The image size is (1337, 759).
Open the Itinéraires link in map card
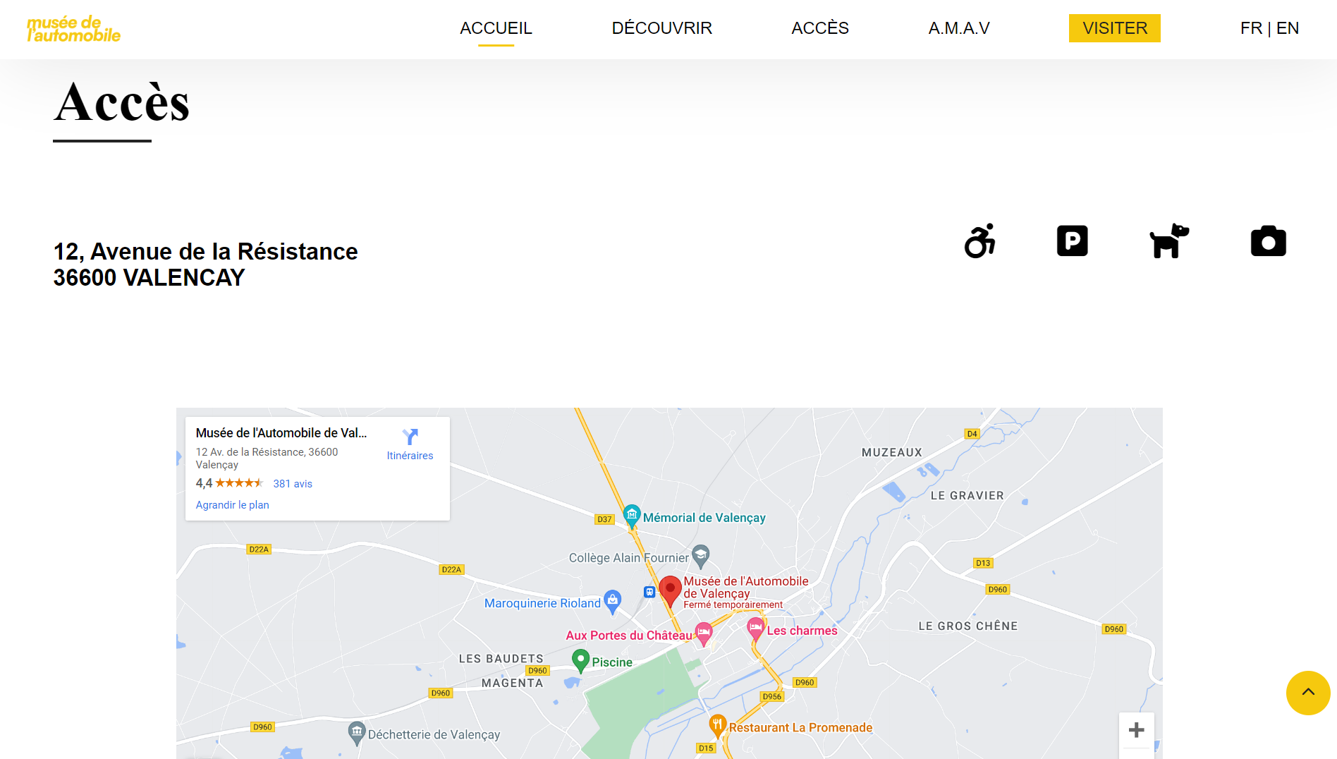coord(410,456)
